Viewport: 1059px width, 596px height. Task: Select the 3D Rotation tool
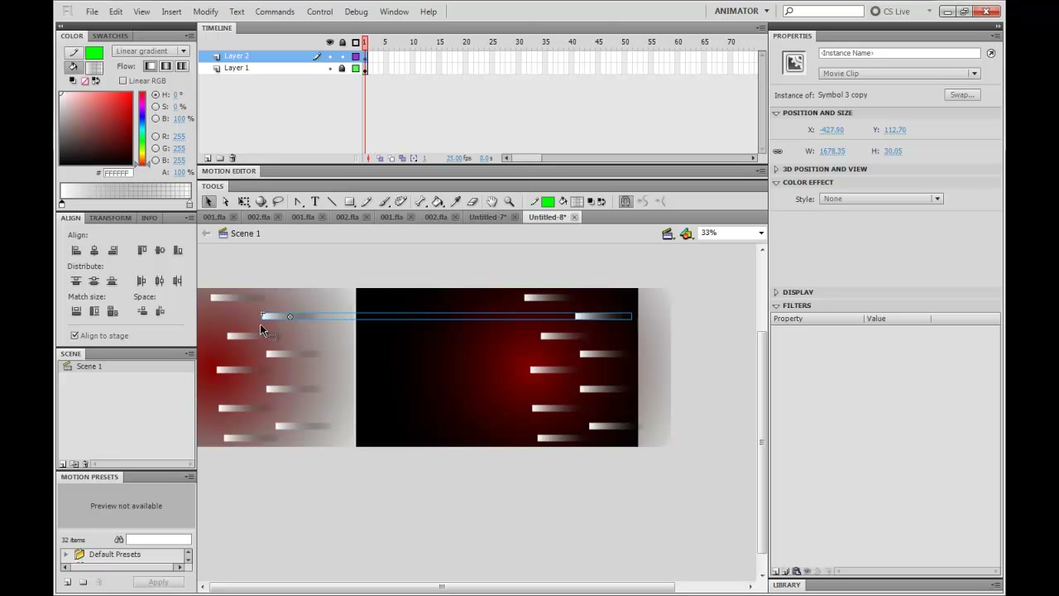pos(261,201)
